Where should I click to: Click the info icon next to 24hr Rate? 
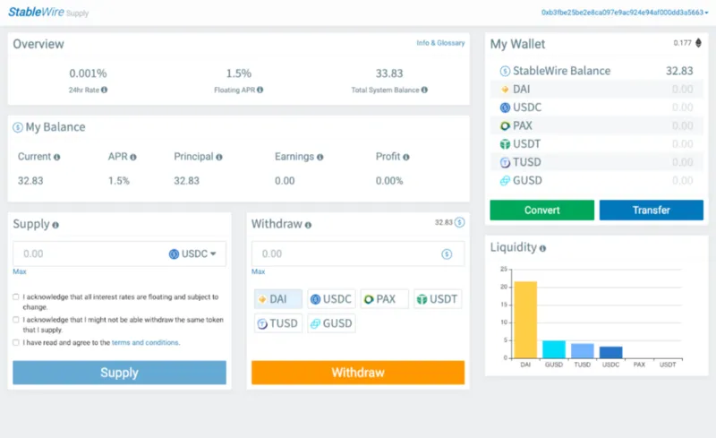tap(104, 90)
